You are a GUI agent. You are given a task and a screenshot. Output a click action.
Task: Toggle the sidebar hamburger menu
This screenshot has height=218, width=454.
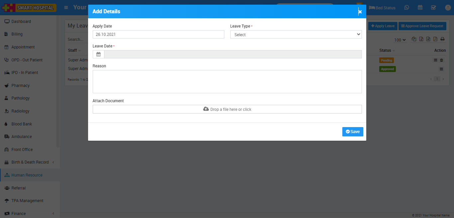click(66, 8)
